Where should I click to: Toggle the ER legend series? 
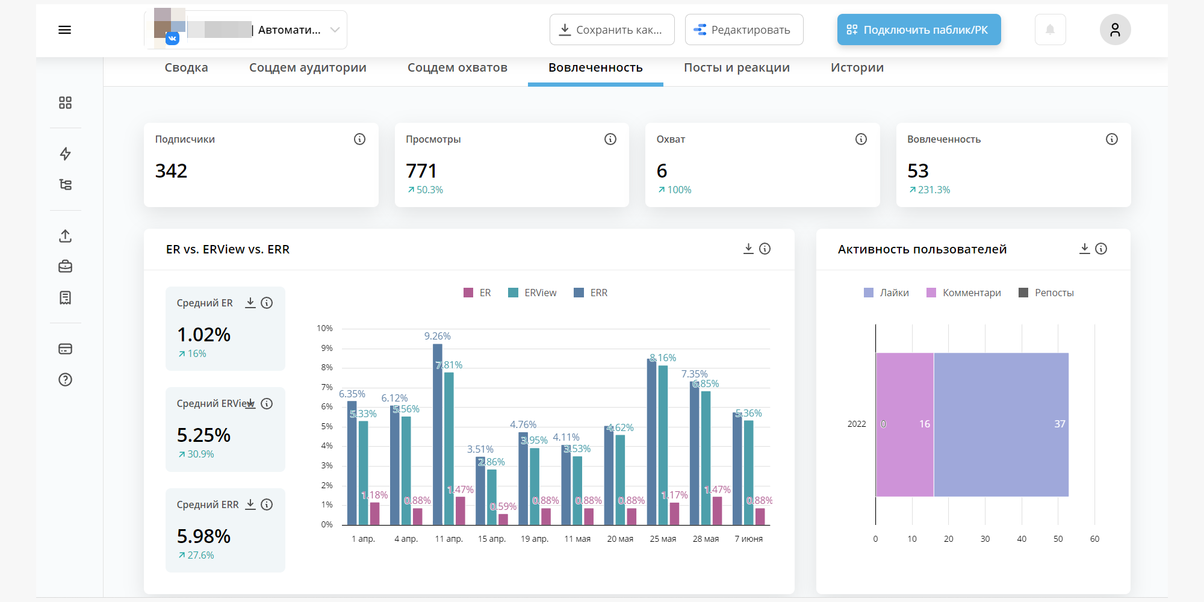(x=477, y=293)
